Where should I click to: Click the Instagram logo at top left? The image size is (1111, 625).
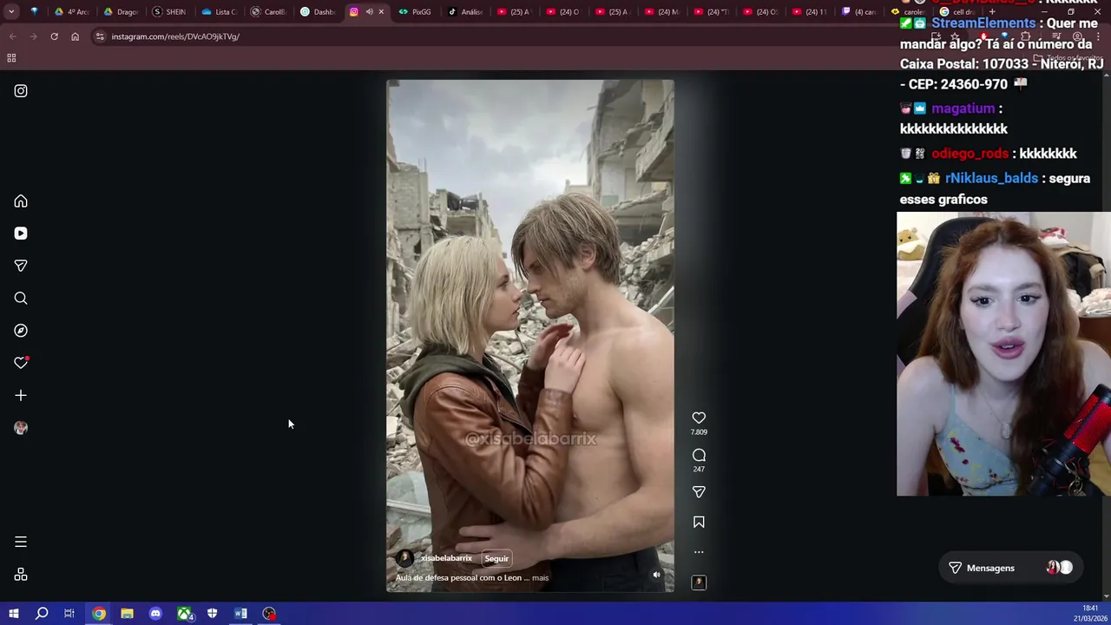21,91
